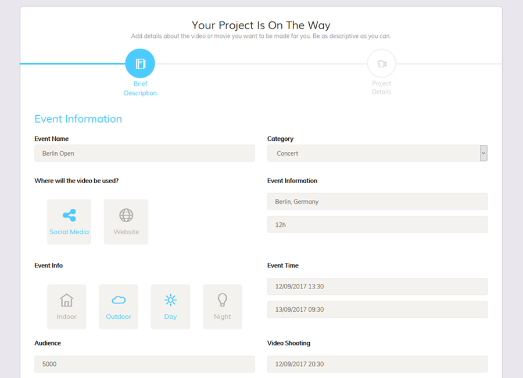Choose the Outdoor cloud icon
Viewport: 523px width, 378px height.
(x=119, y=300)
